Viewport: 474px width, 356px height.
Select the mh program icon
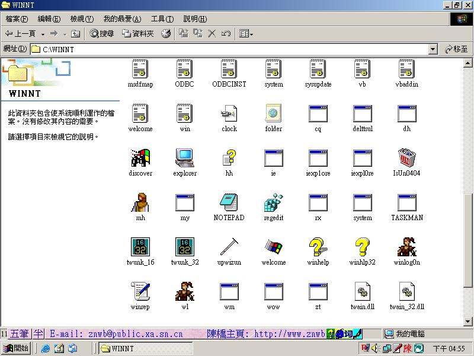[x=140, y=202]
